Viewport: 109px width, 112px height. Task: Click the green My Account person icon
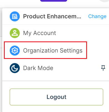[x=15, y=33]
